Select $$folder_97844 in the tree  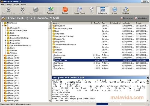click(13, 78)
